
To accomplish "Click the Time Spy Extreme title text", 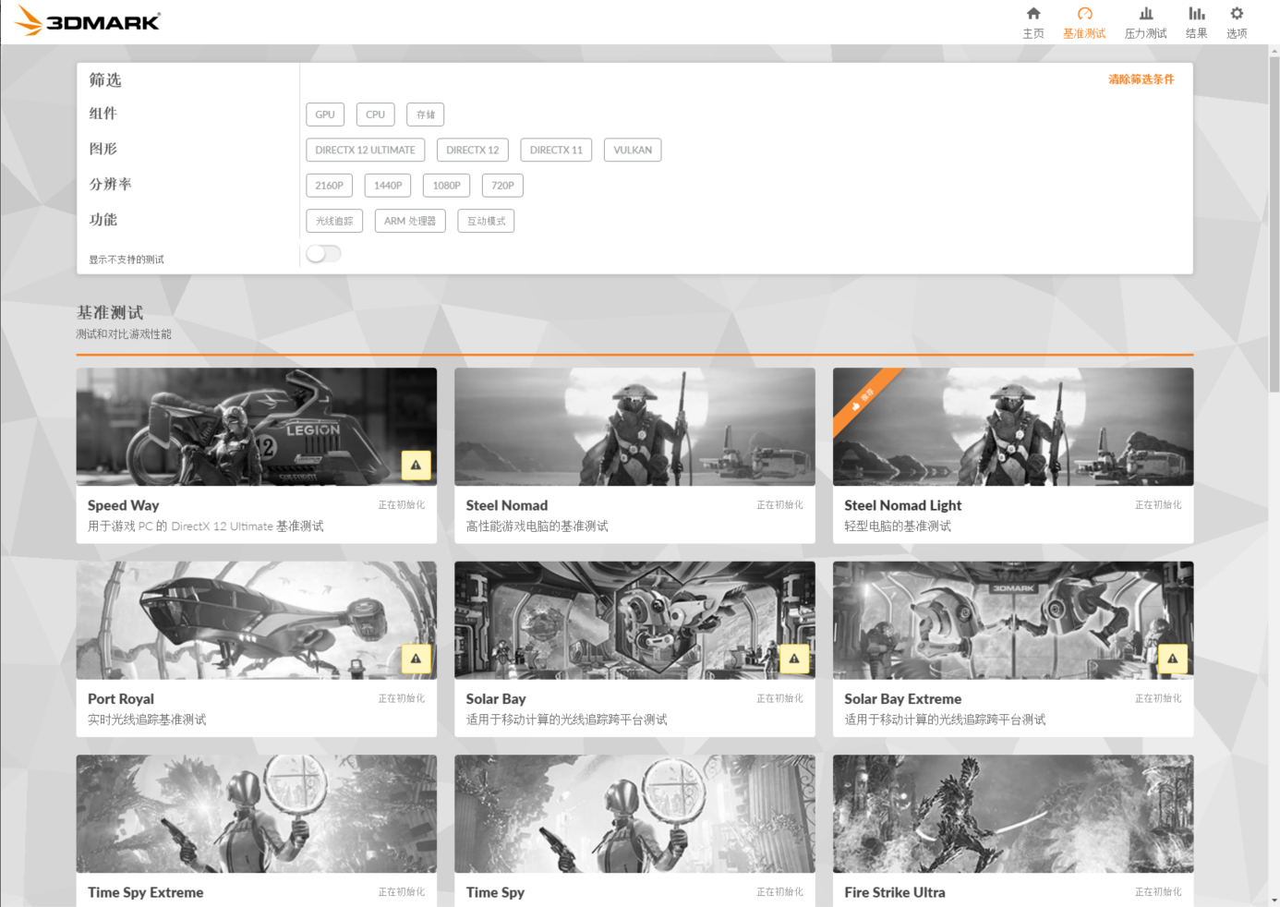I will [146, 892].
